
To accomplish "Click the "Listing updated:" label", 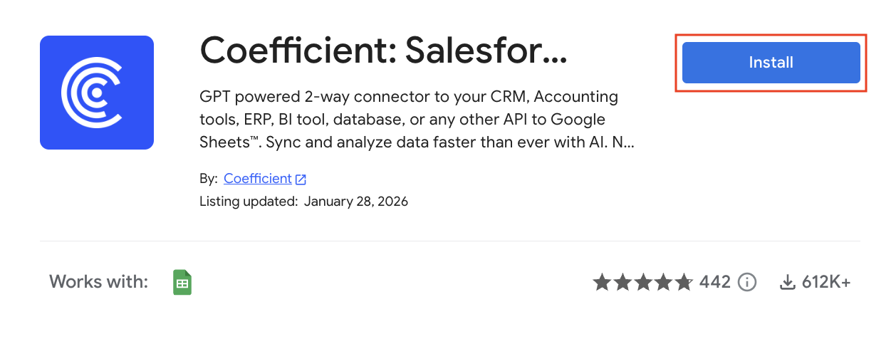I will 249,201.
